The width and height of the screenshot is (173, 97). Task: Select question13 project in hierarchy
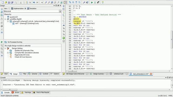14,17
